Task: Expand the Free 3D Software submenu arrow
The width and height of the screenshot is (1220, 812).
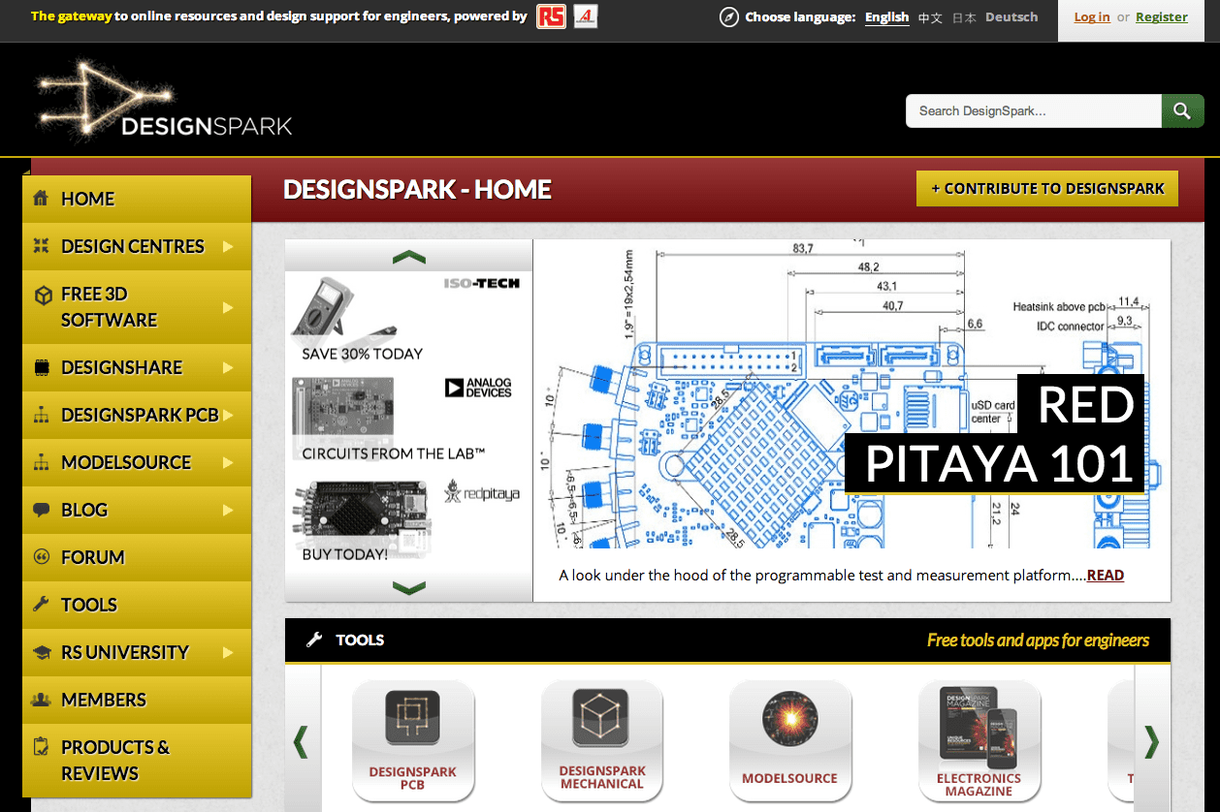Action: click(x=228, y=307)
